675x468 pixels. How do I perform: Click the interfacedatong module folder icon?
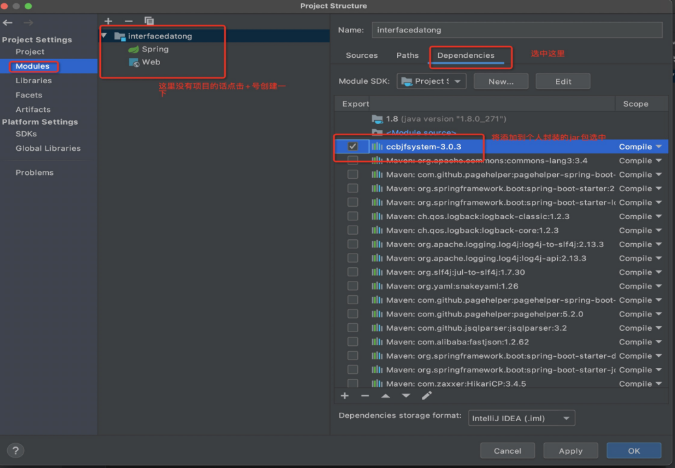coord(120,36)
